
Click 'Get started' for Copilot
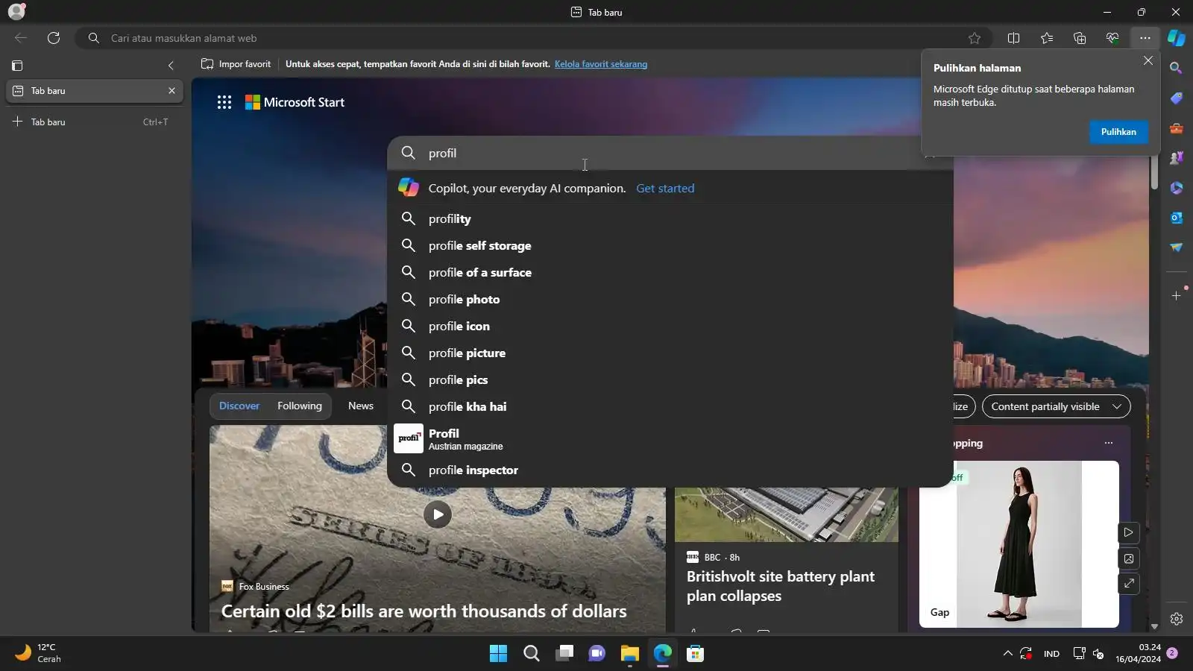tap(665, 189)
